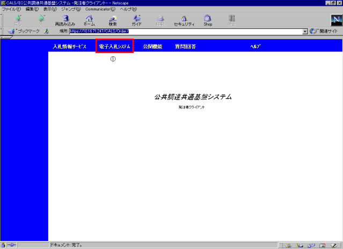The height and width of the screenshot is (249, 343).
Task: Click inside the 場所 URL address field
Action: [x=186, y=32]
